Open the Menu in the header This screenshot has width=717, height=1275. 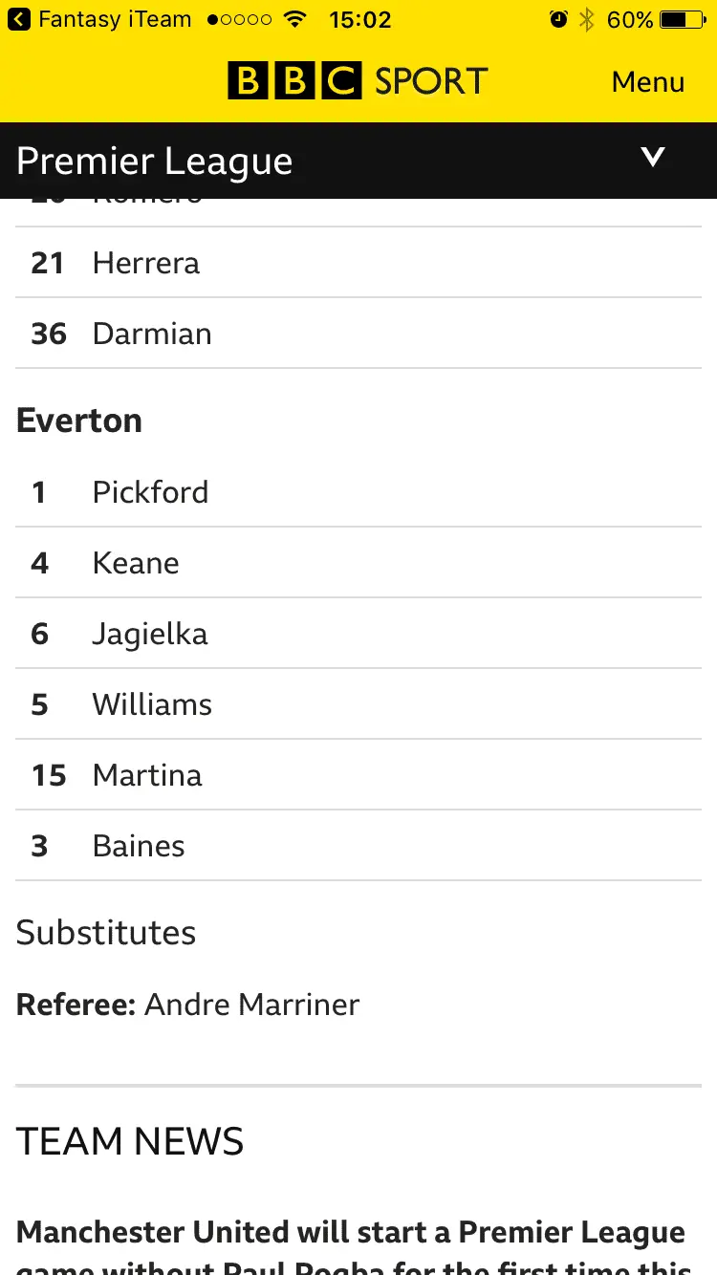point(648,82)
